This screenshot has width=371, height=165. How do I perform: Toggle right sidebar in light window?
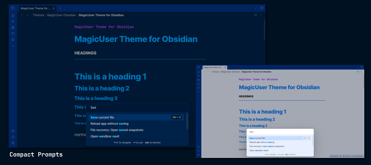pyautogui.click(x=362, y=67)
